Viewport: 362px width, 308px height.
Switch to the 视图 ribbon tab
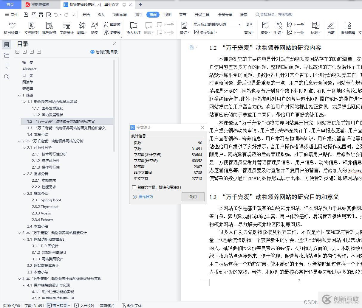168,15
